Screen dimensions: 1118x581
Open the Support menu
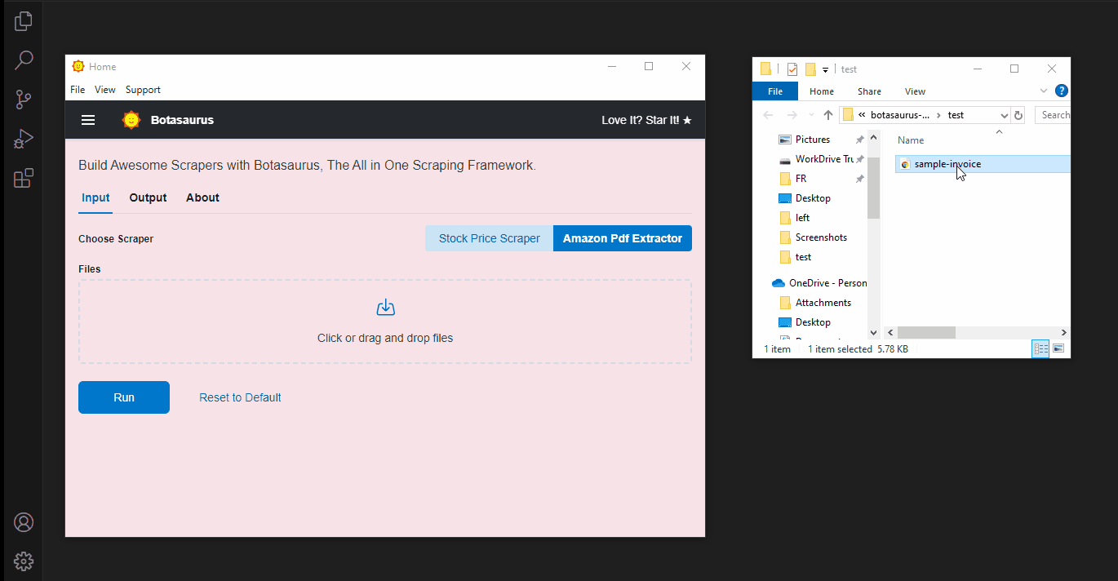(143, 89)
